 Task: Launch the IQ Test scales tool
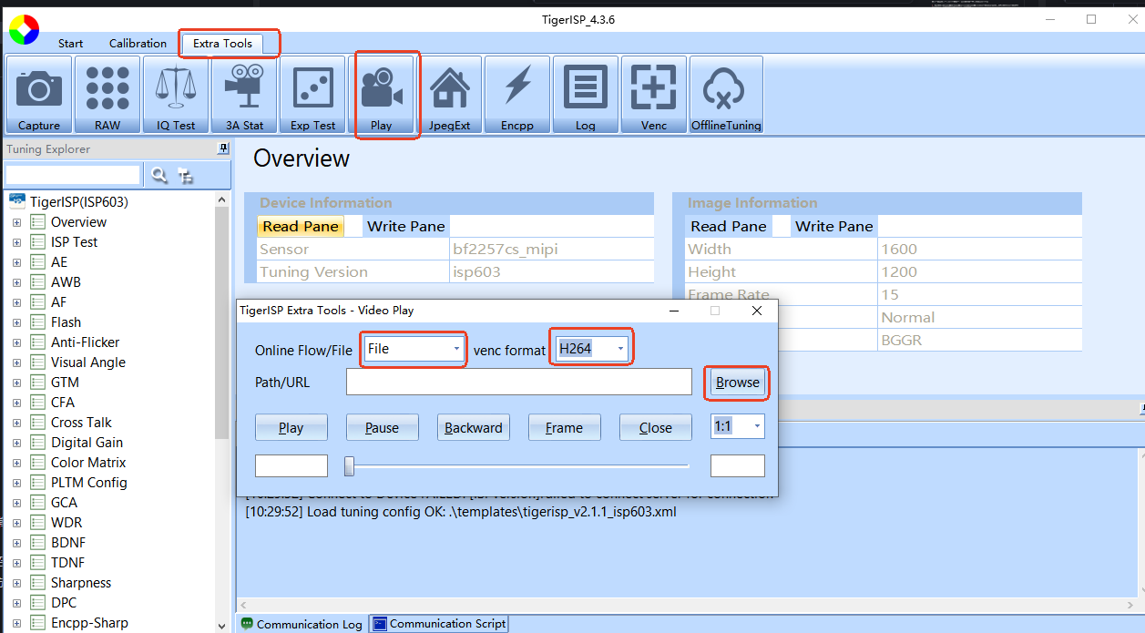(176, 95)
